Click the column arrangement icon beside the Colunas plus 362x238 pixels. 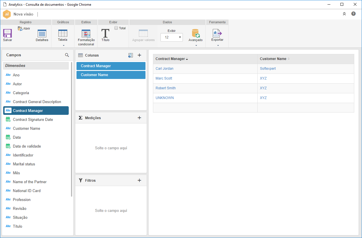[131, 55]
